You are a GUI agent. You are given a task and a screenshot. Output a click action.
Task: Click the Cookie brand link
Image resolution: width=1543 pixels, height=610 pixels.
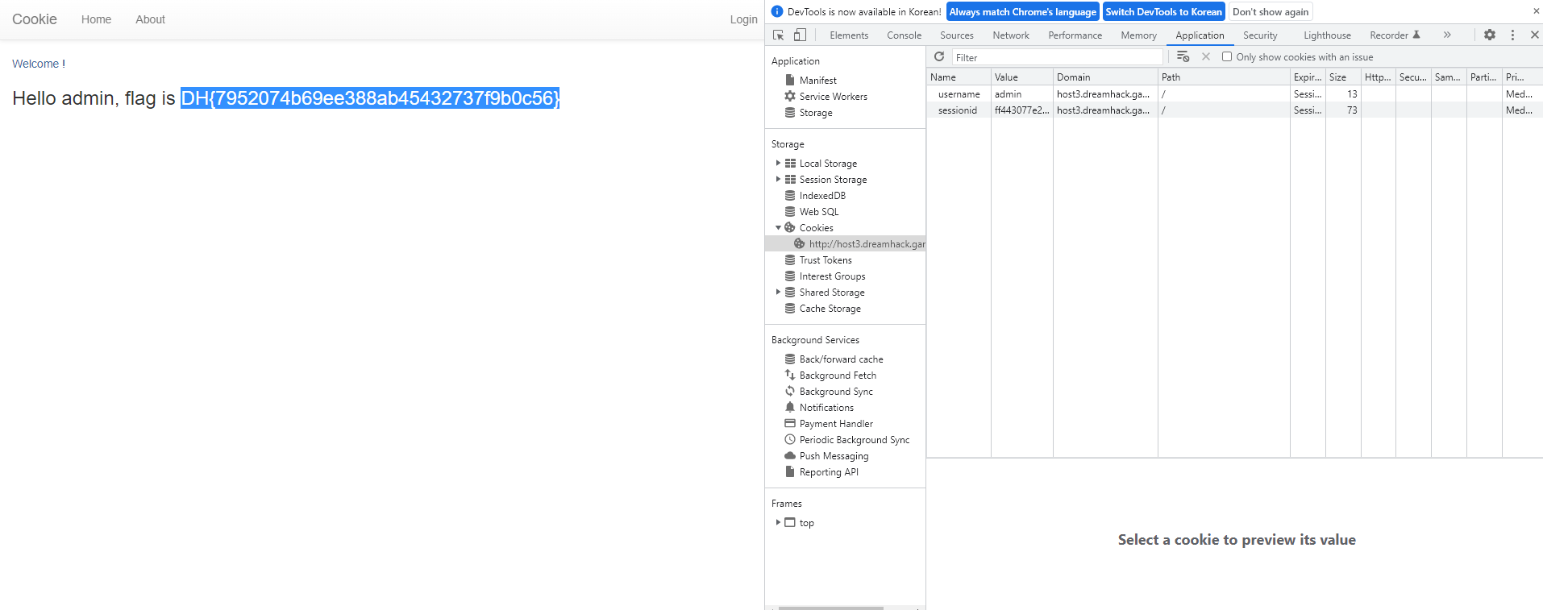pos(35,19)
